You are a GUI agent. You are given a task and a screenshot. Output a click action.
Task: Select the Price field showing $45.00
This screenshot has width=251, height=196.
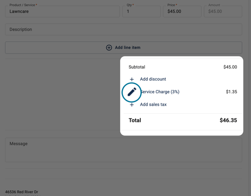(x=182, y=11)
